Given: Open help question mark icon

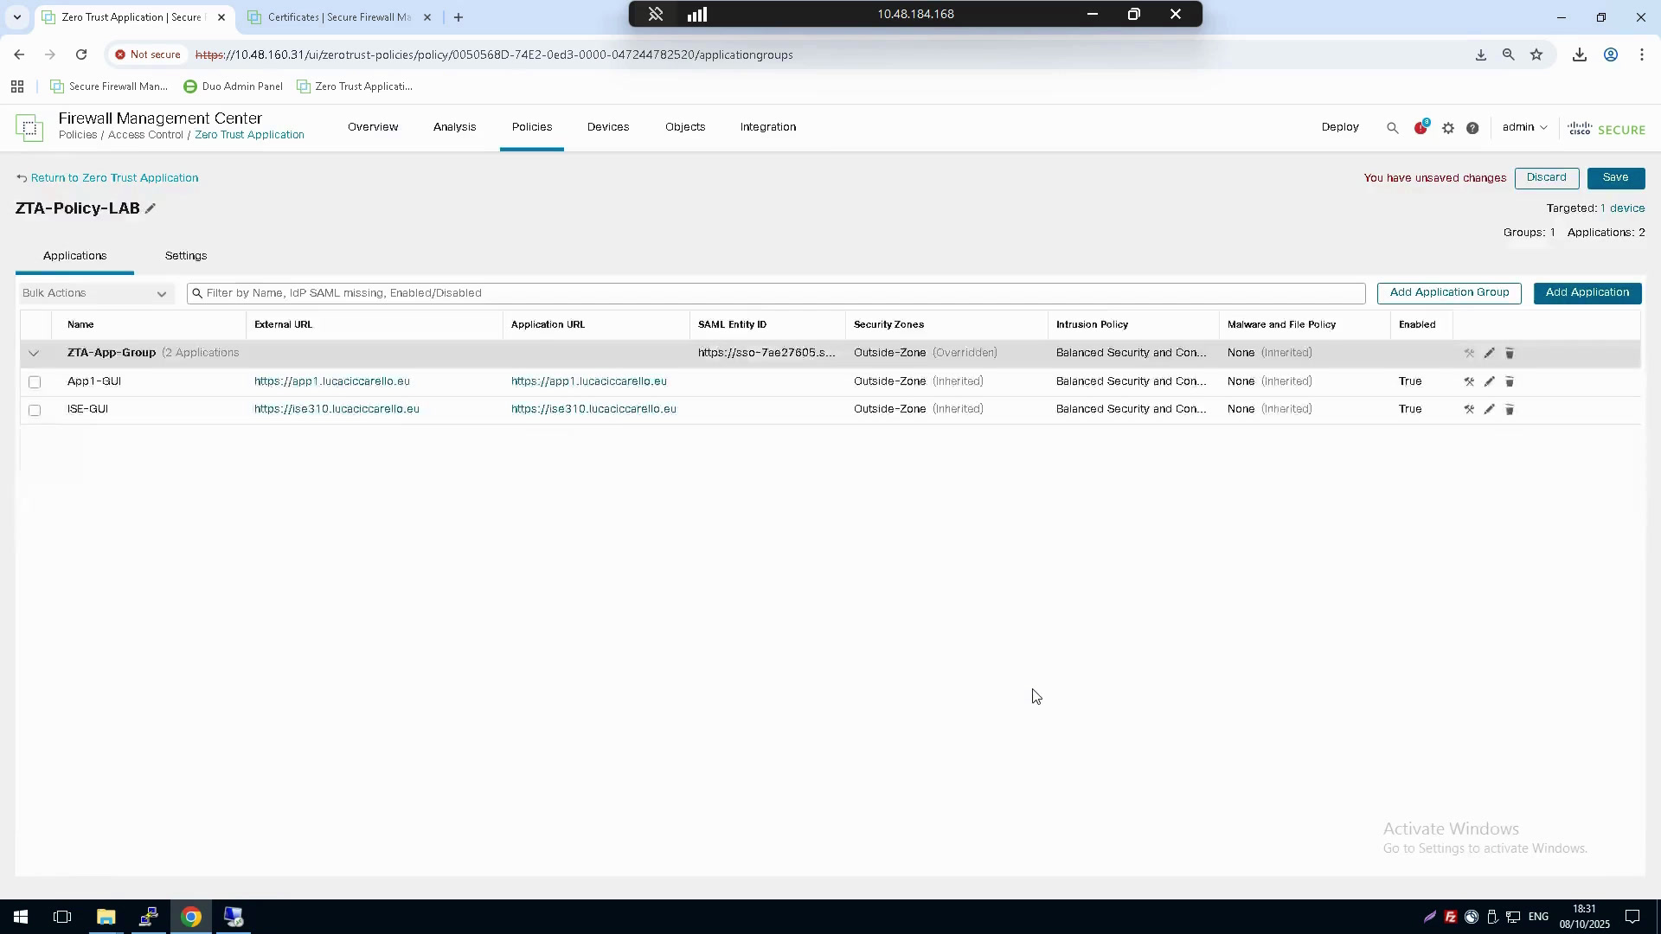Looking at the screenshot, I should click(1472, 128).
